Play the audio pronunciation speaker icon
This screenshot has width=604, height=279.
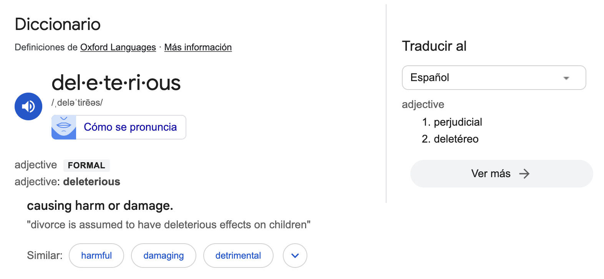click(x=28, y=106)
